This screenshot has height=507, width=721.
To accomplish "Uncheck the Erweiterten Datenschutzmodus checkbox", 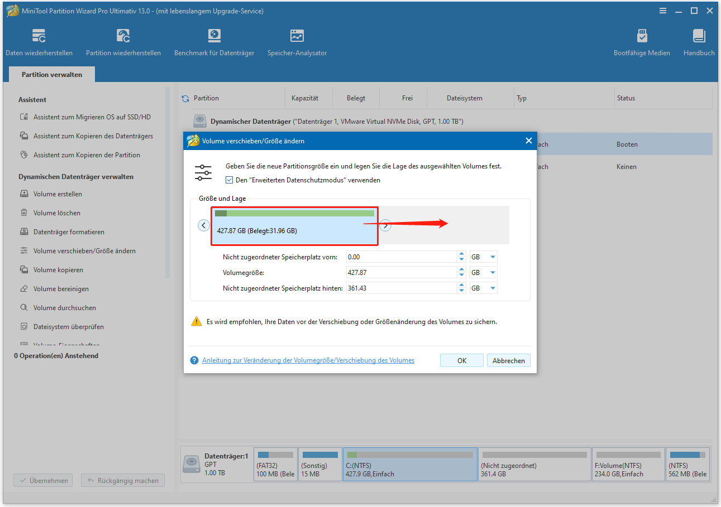I will click(230, 180).
